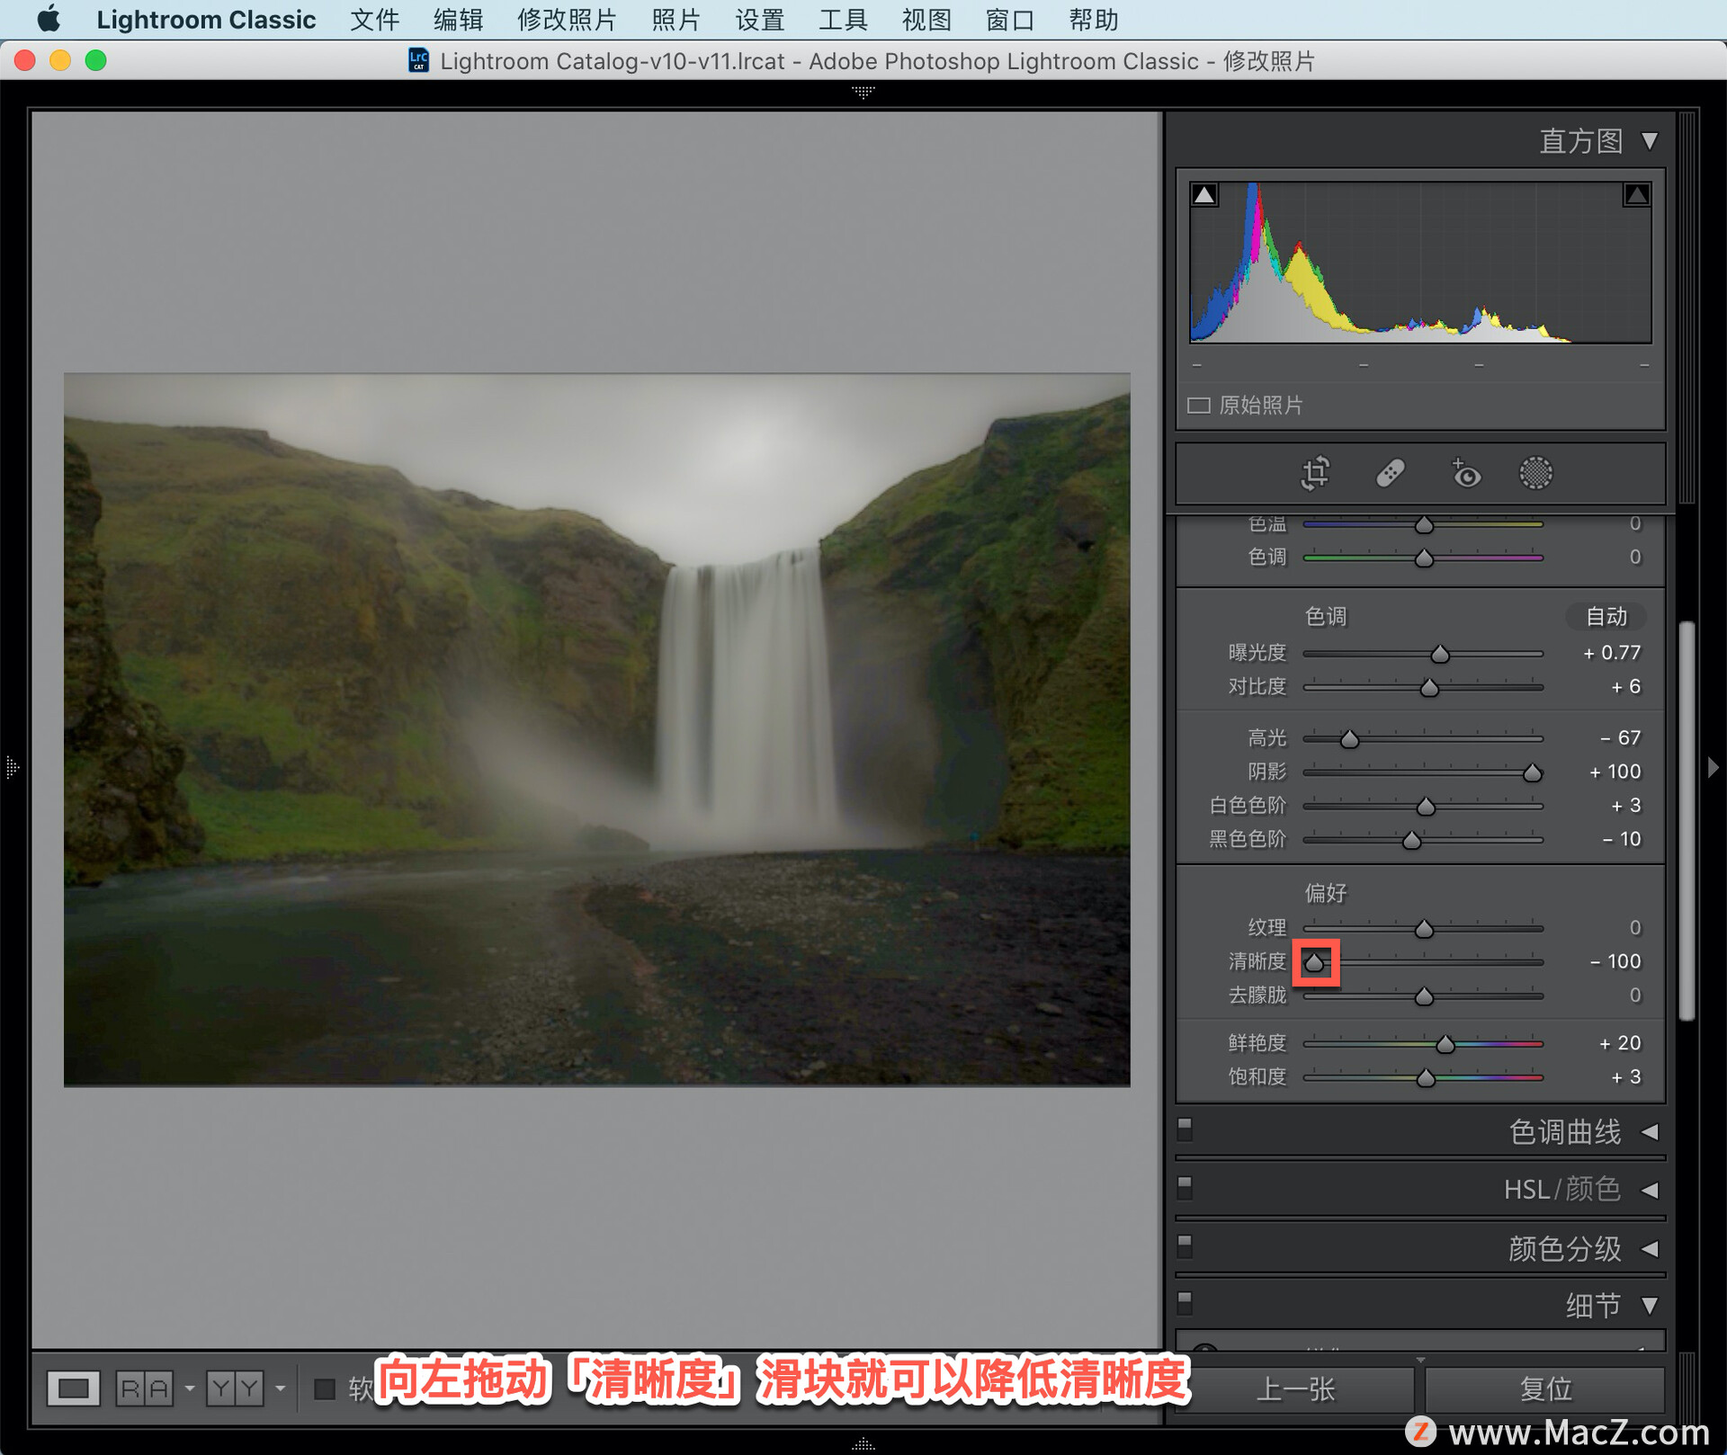Screen dimensions: 1727x1455
Task: Expand the HSL/颜色 panel
Action: click(x=1650, y=1190)
